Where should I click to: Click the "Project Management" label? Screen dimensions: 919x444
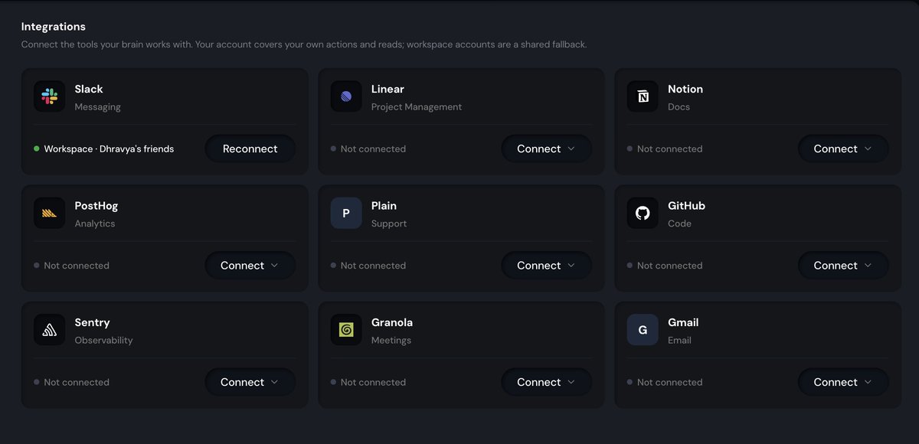pyautogui.click(x=417, y=107)
